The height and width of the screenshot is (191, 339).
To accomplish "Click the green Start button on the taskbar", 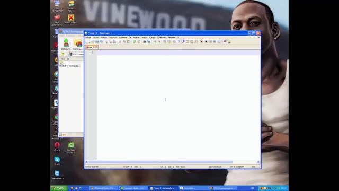I will [x=59, y=188].
